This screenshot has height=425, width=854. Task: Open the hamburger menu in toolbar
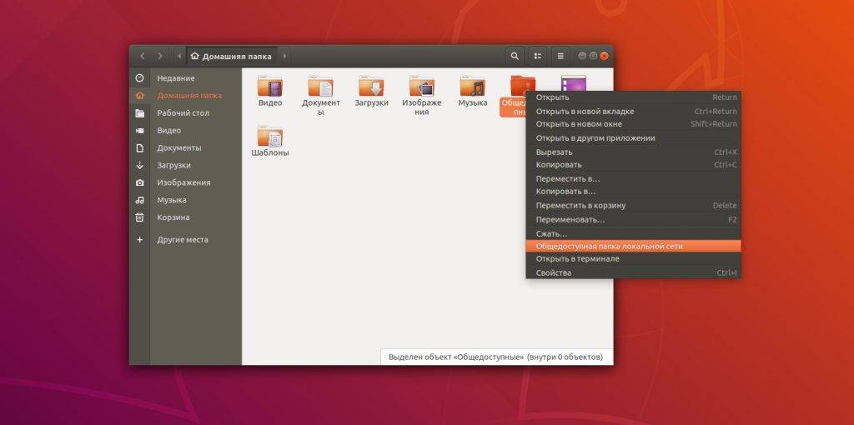coord(560,56)
